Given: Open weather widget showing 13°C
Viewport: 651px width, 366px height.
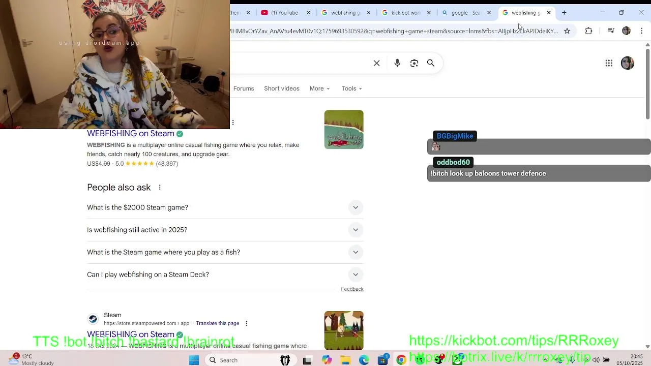Looking at the screenshot, I should tap(31, 359).
